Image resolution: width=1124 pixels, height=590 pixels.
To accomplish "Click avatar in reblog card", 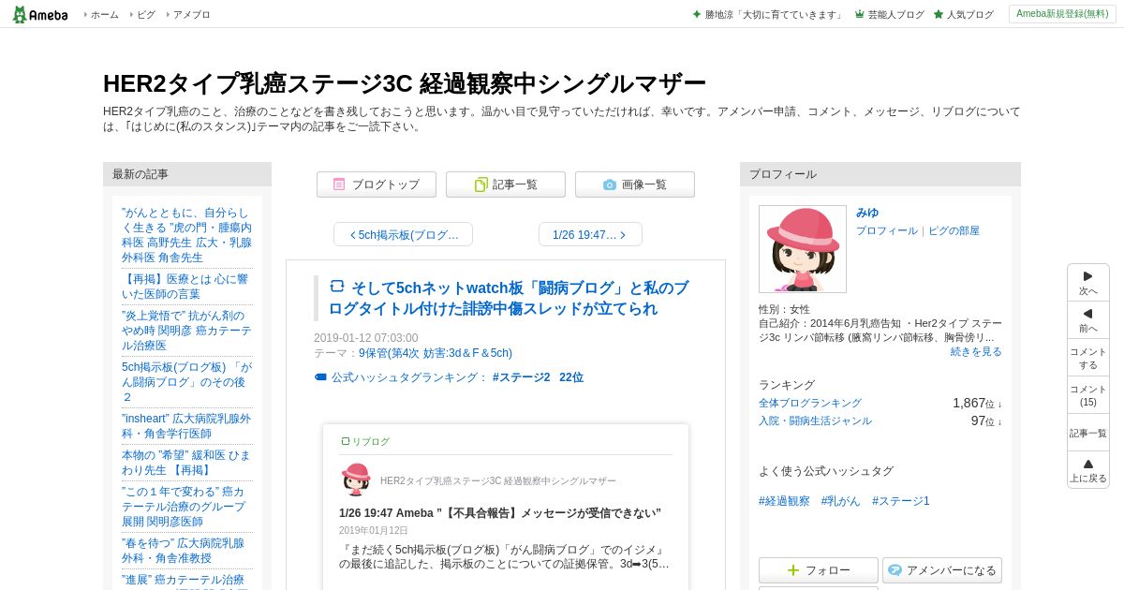I will pos(356,479).
